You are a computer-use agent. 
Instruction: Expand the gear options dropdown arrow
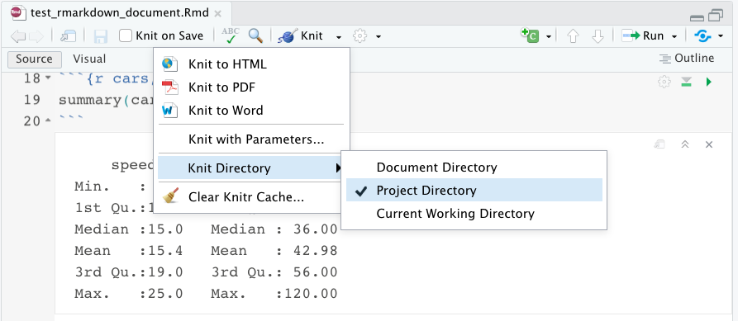[x=379, y=36]
